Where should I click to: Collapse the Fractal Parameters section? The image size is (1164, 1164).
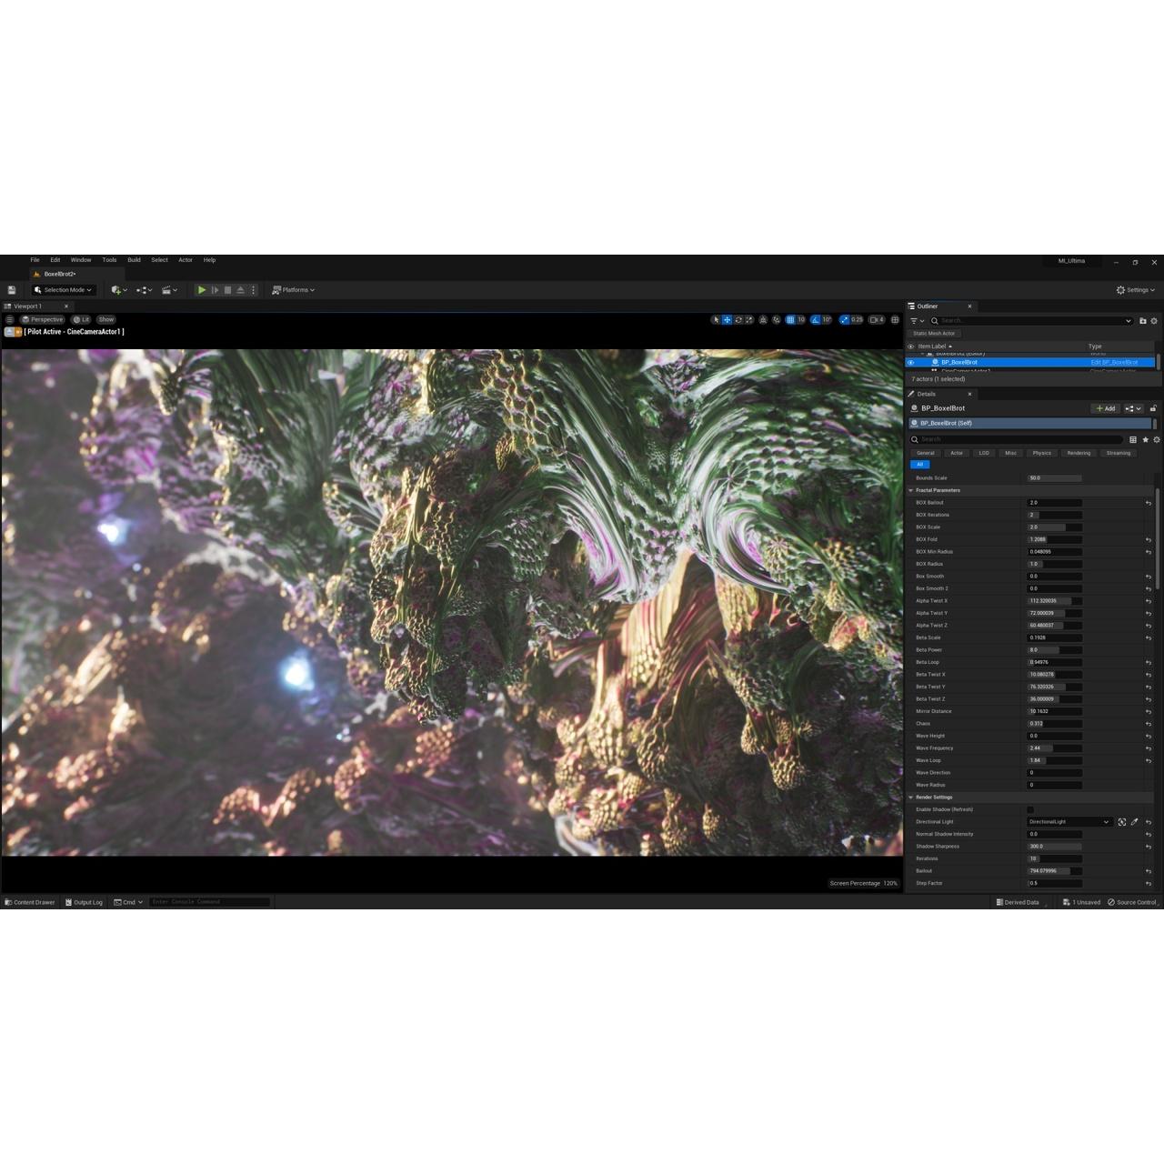point(911,490)
